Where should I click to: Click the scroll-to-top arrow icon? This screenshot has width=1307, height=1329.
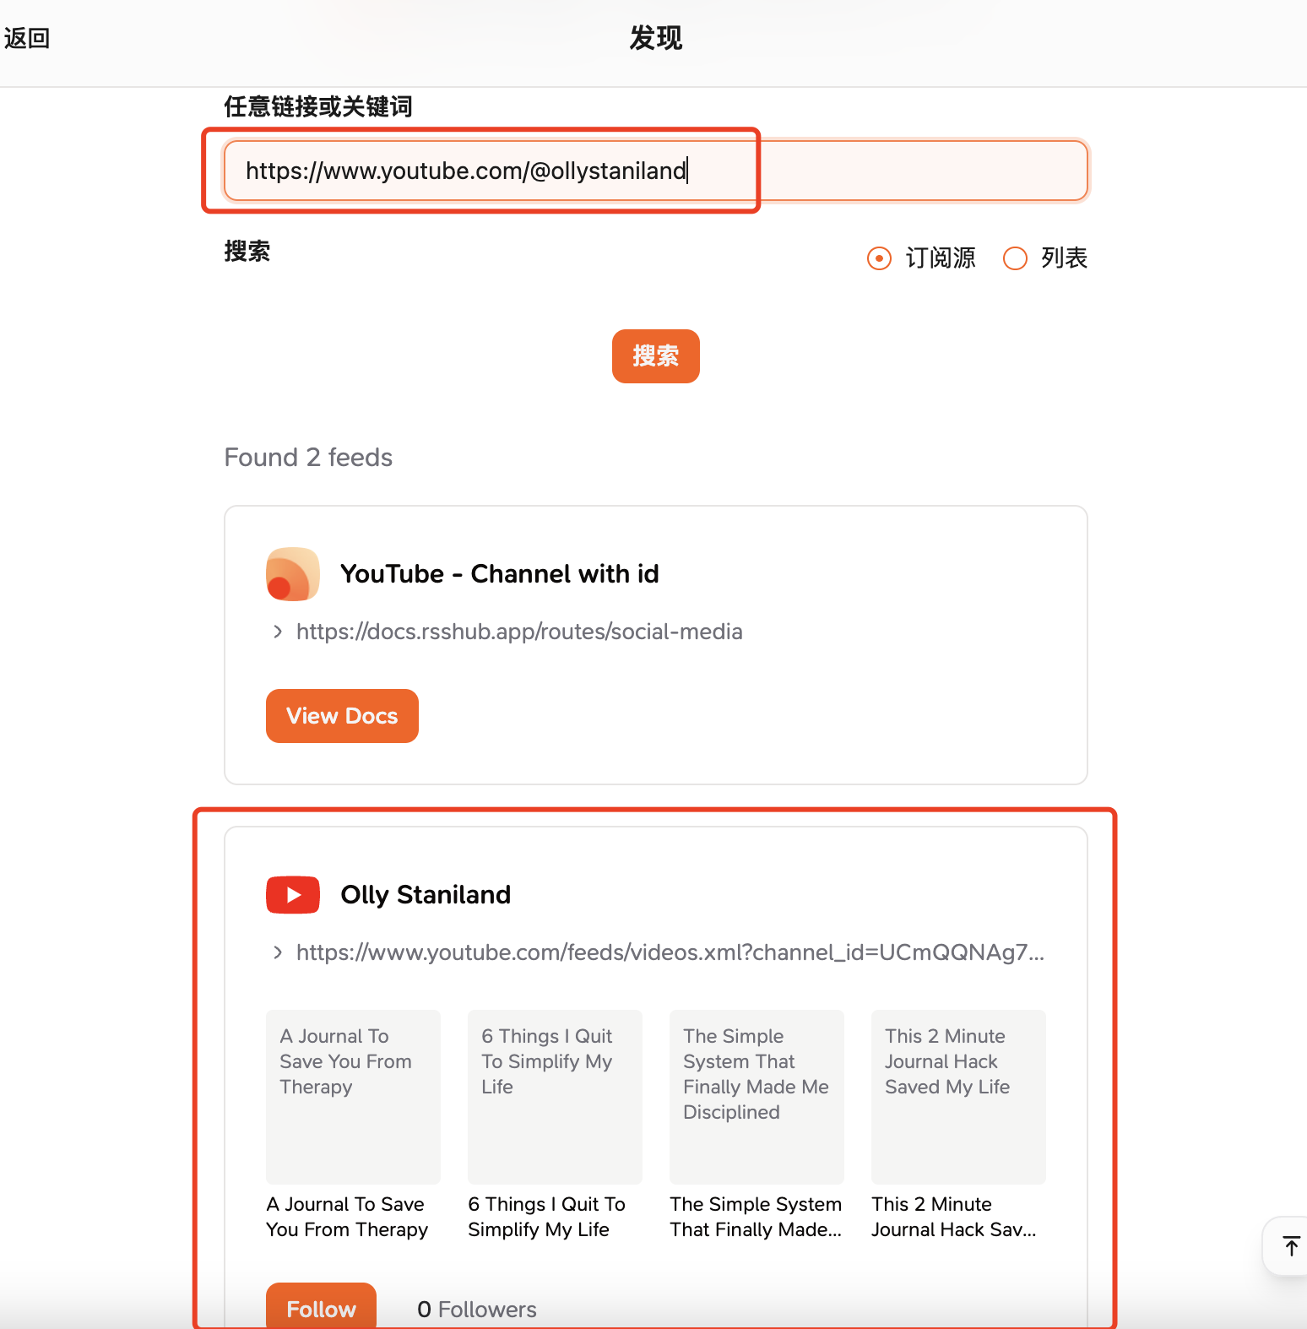pos(1291,1246)
